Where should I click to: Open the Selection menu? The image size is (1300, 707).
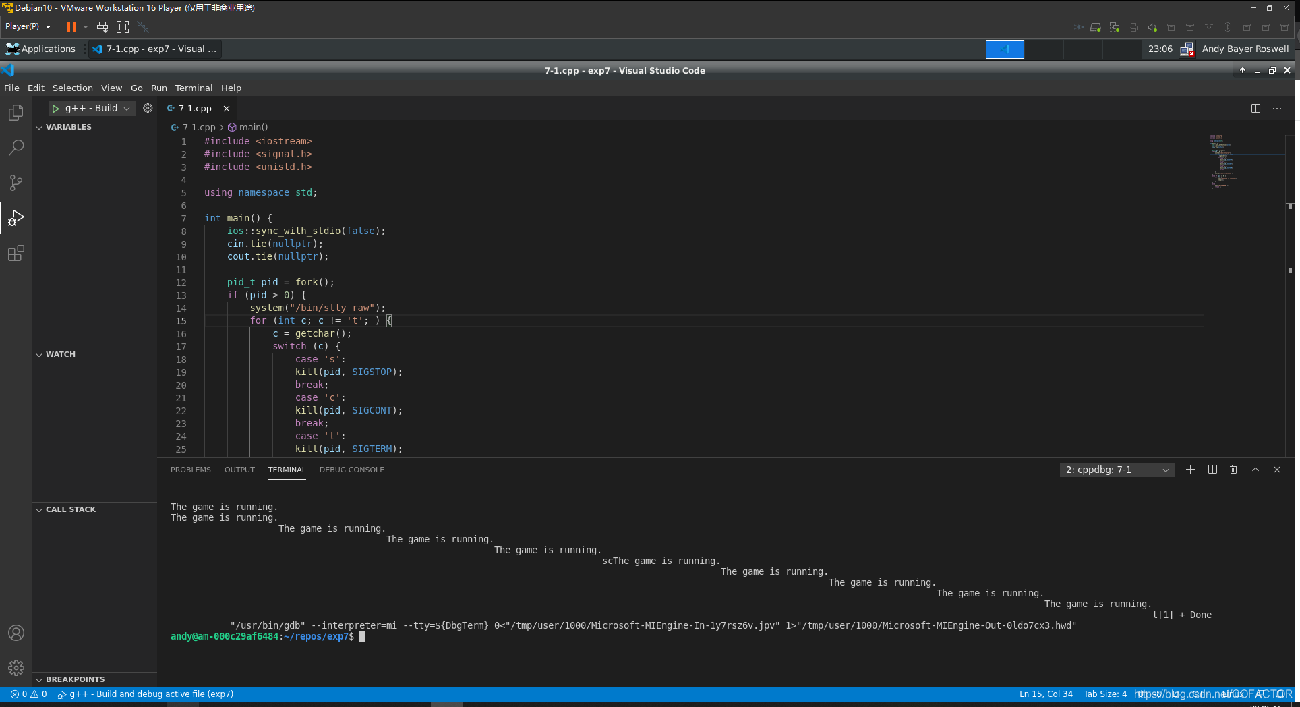(x=73, y=88)
